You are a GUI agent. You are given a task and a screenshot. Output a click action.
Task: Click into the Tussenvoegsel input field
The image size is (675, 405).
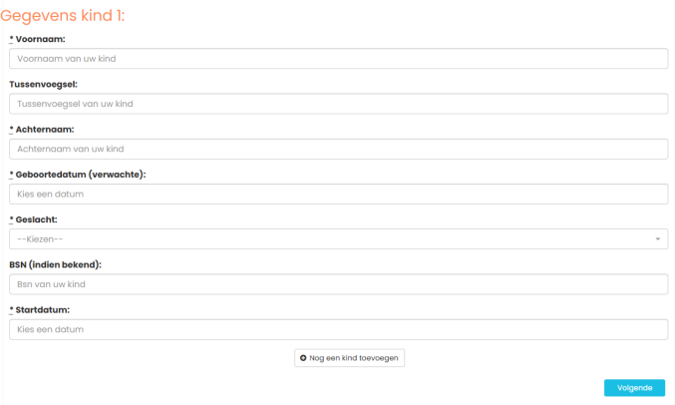pos(338,104)
